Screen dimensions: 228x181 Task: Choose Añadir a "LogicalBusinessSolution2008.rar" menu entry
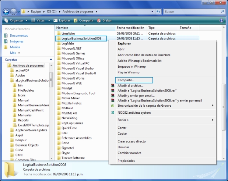pos(147,90)
